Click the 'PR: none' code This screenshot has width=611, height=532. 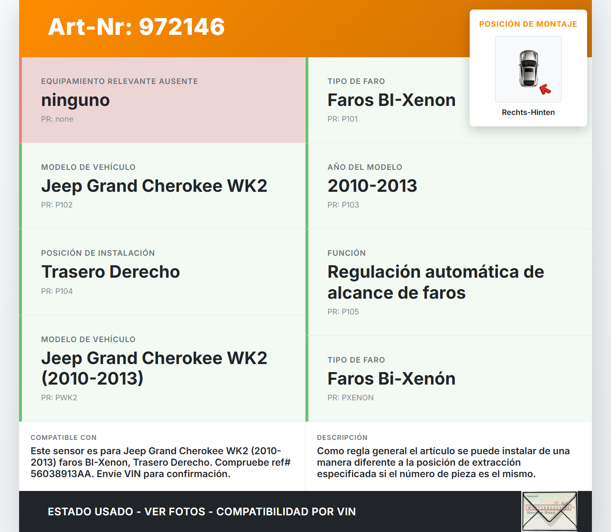coord(57,119)
